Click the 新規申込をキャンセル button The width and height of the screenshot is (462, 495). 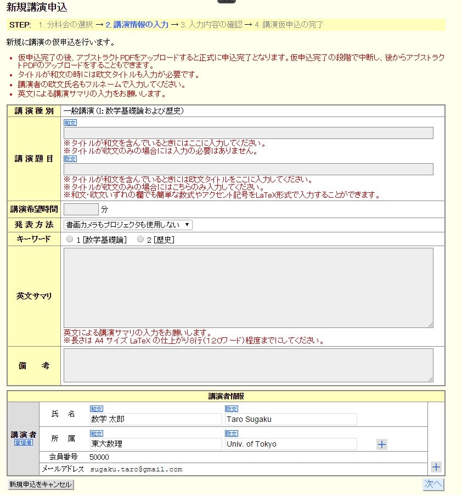(41, 485)
